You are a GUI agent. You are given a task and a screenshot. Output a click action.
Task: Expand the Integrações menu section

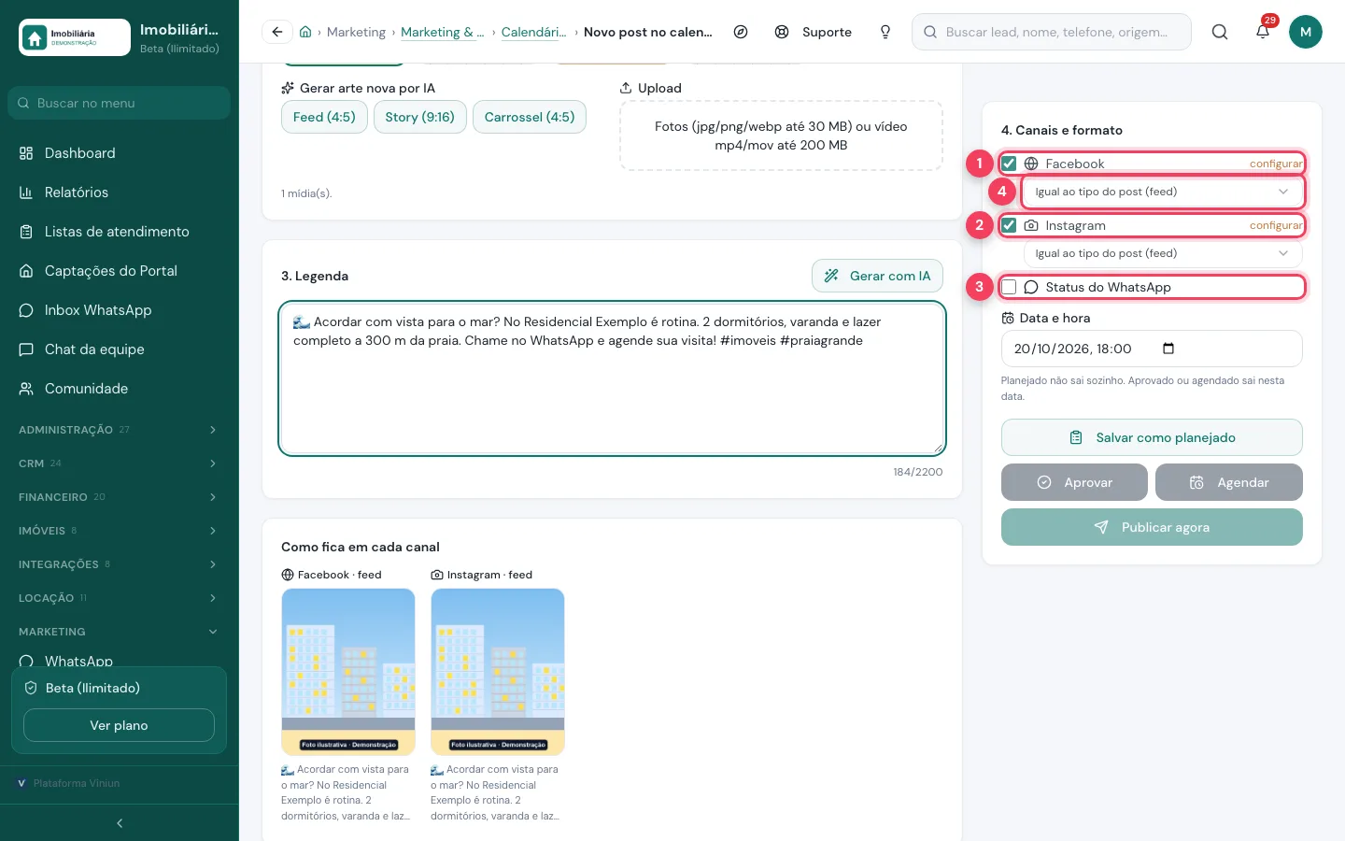(119, 564)
